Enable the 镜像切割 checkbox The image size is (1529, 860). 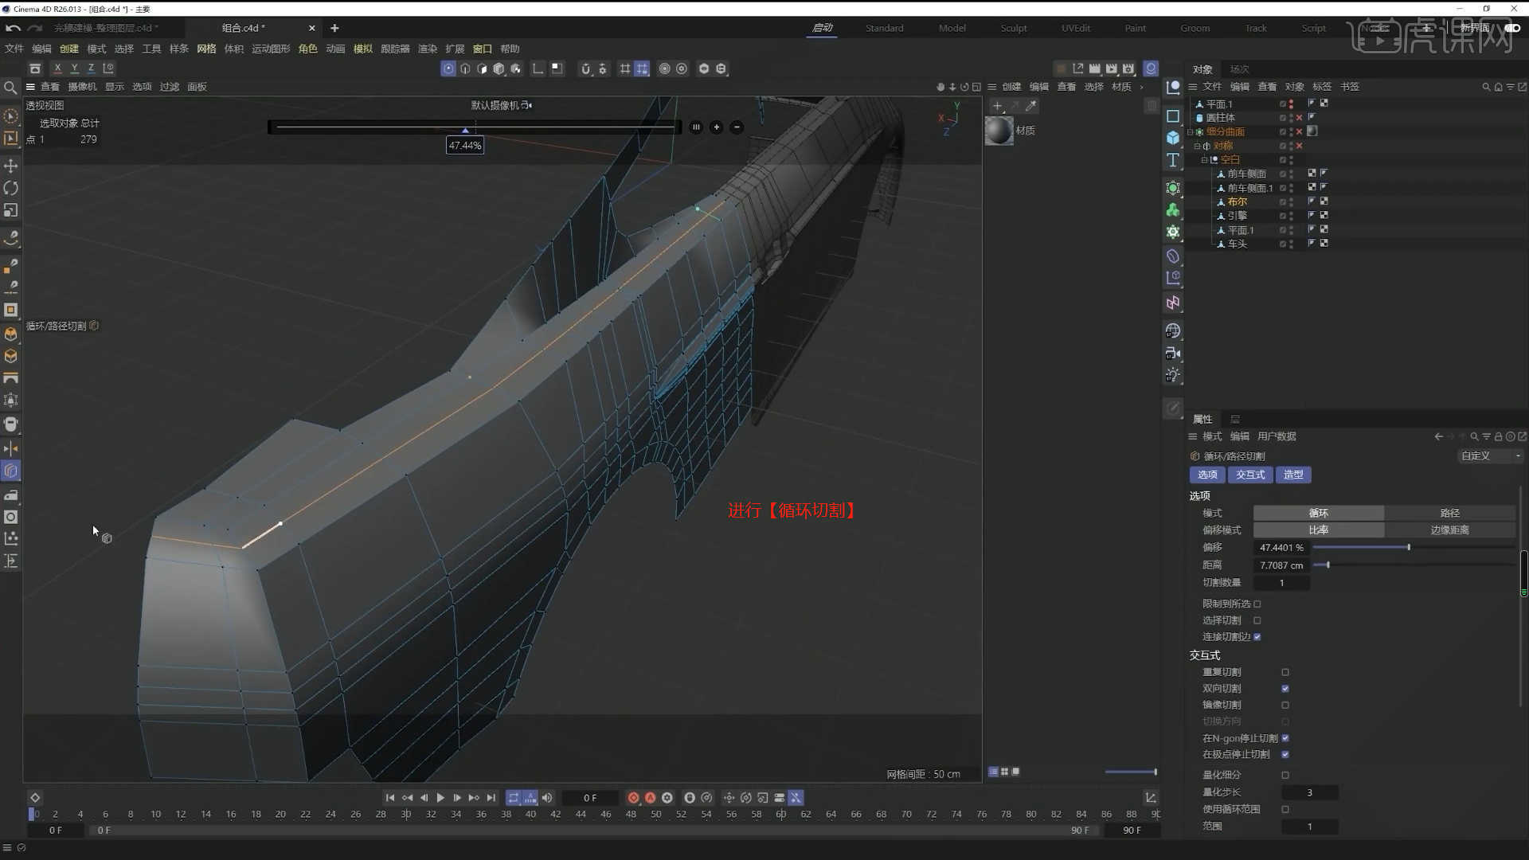pos(1285,705)
